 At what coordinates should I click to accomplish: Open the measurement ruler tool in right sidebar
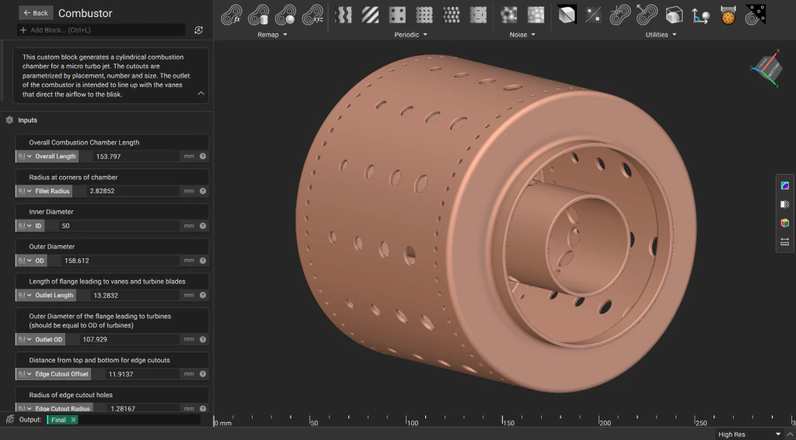pyautogui.click(x=784, y=242)
